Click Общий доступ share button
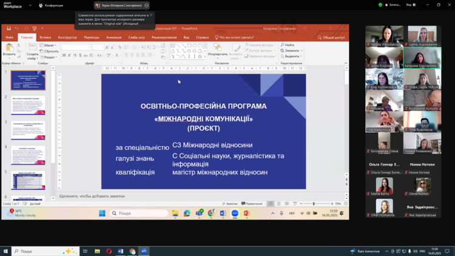The image size is (455, 256). point(331,38)
